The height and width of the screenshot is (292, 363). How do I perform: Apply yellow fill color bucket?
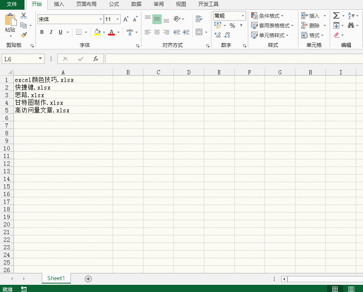pos(97,32)
